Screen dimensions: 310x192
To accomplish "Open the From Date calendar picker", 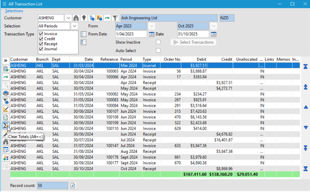I will [151, 34].
